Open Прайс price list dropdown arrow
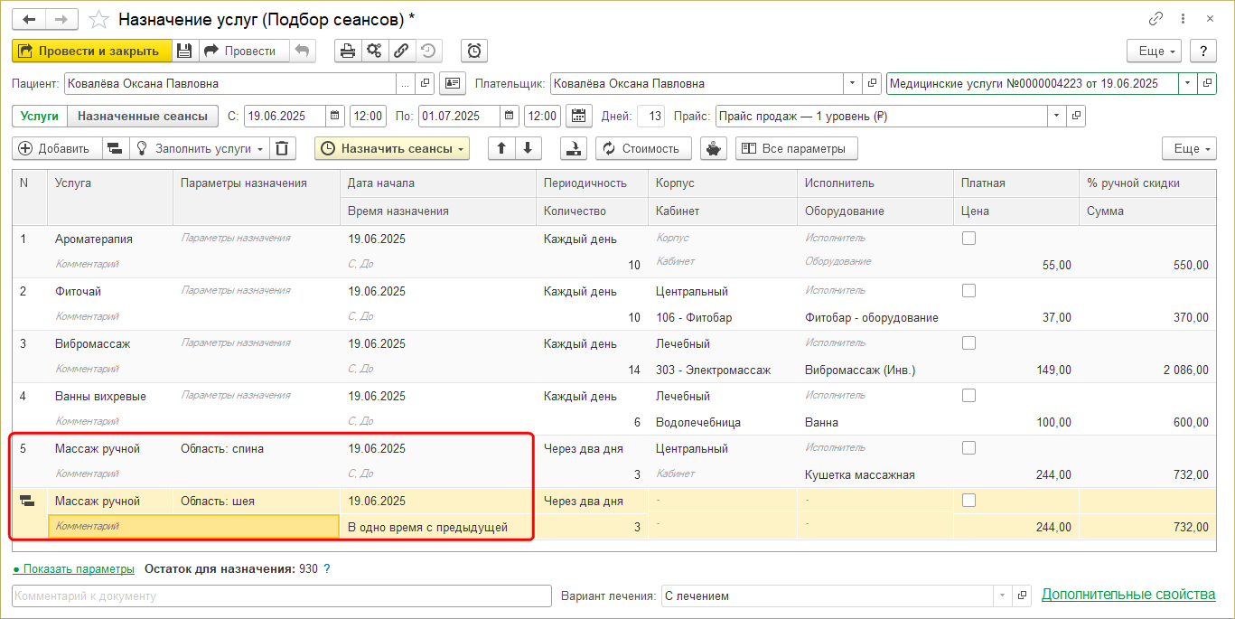This screenshot has height=619, width=1235. pyautogui.click(x=1056, y=116)
